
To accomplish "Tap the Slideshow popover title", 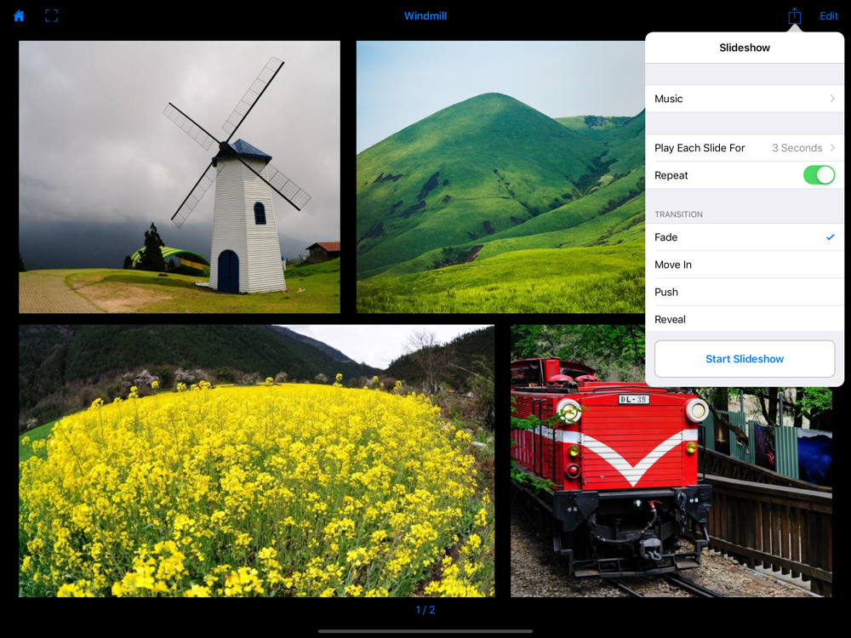I will (744, 48).
